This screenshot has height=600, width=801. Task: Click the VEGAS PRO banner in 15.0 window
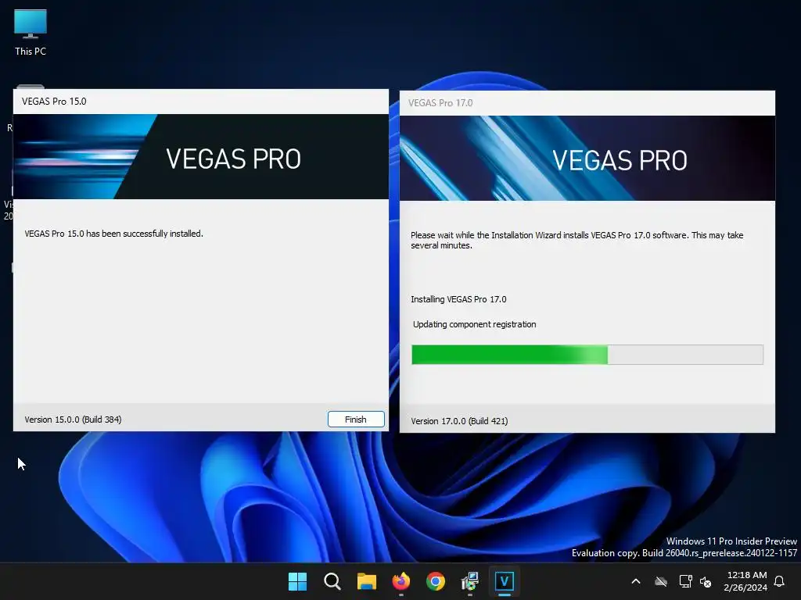coord(201,156)
